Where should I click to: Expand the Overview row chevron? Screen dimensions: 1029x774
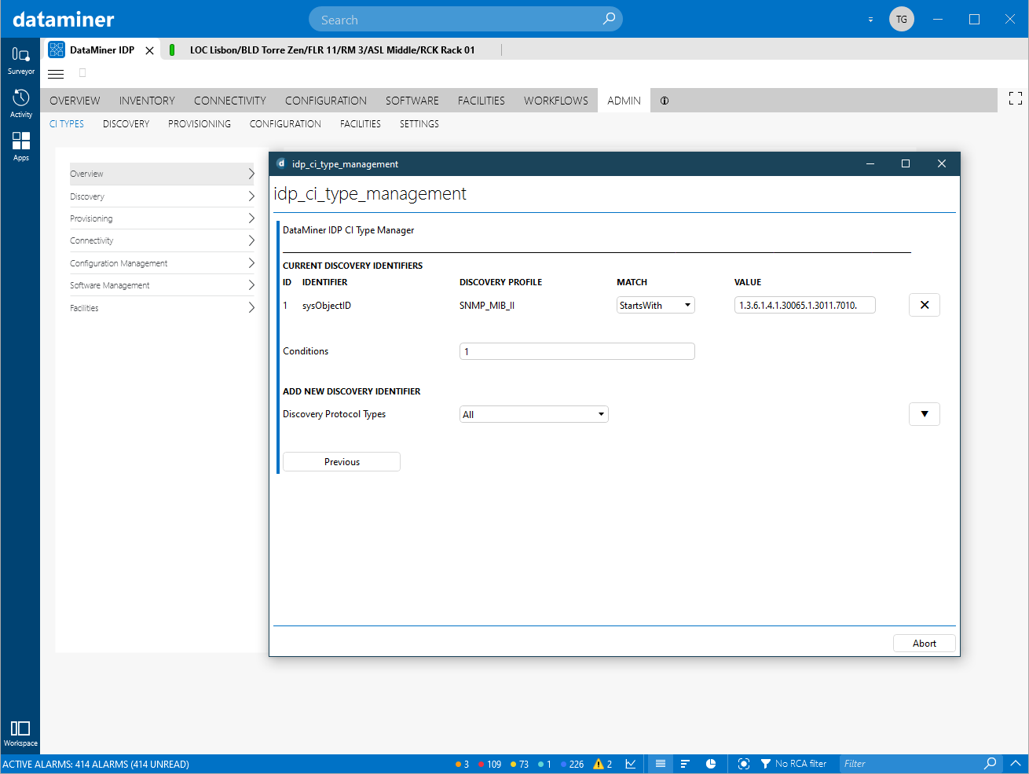tap(251, 174)
